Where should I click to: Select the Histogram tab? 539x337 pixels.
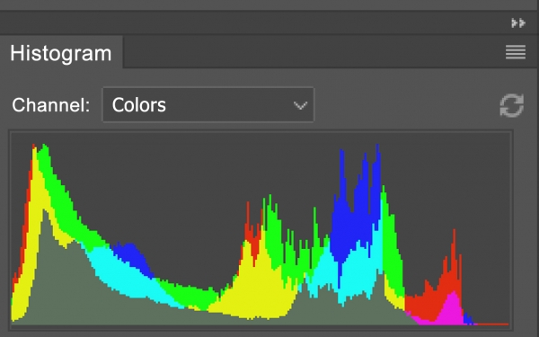tap(61, 53)
